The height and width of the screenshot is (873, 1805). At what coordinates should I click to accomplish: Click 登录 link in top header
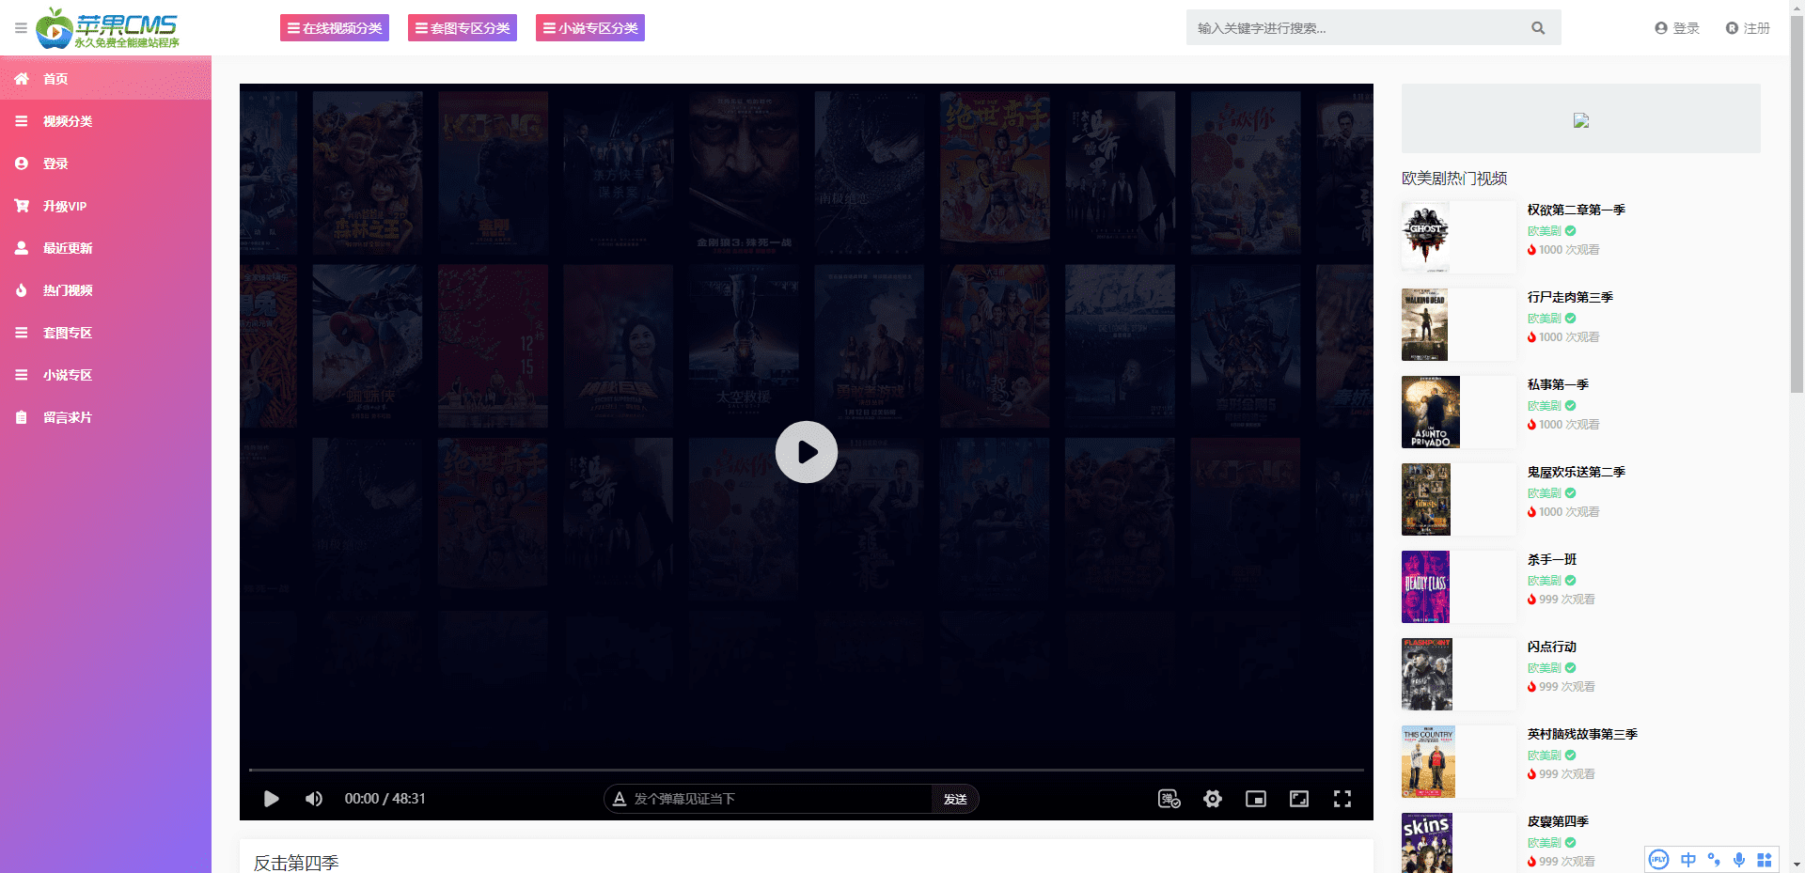point(1677,28)
